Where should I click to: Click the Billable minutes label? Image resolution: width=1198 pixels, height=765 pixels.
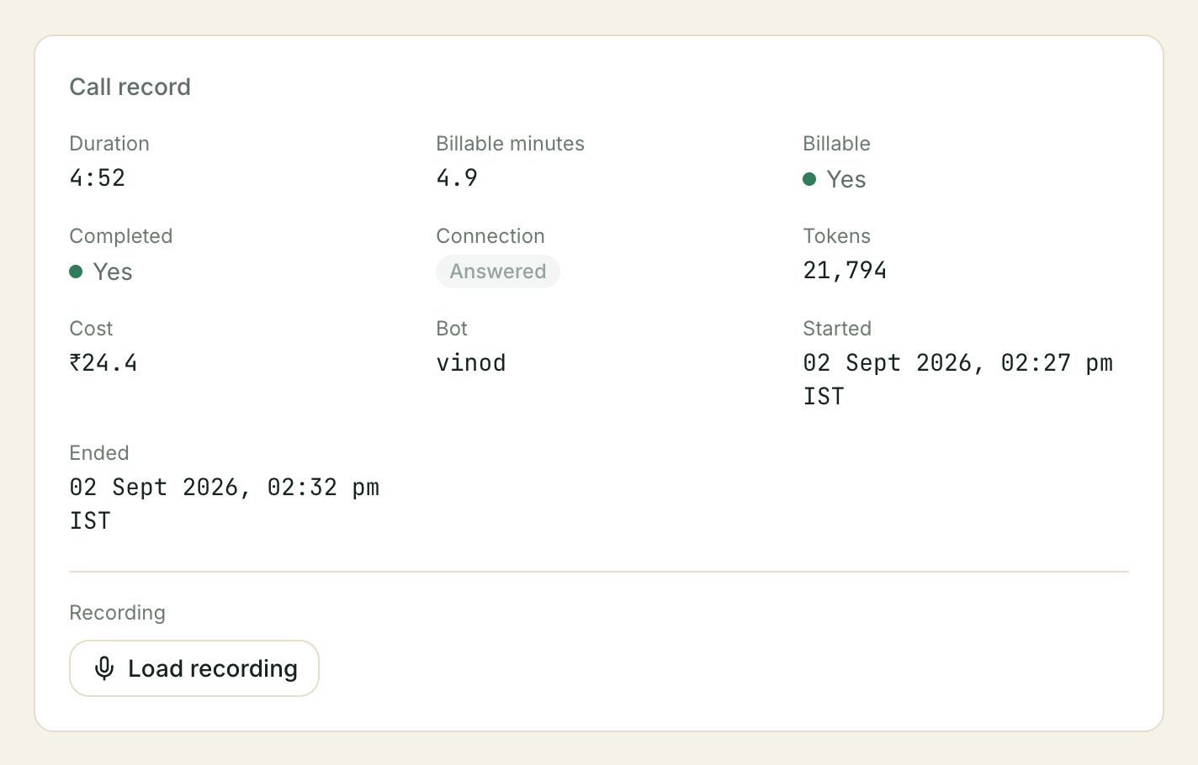(x=510, y=144)
